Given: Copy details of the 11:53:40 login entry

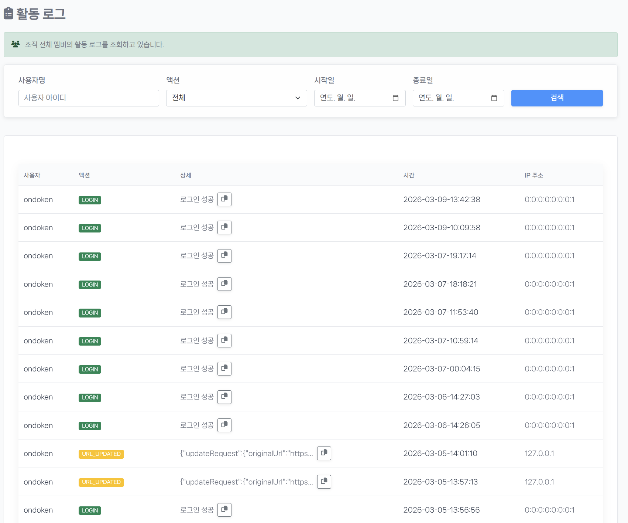Looking at the screenshot, I should 224,312.
